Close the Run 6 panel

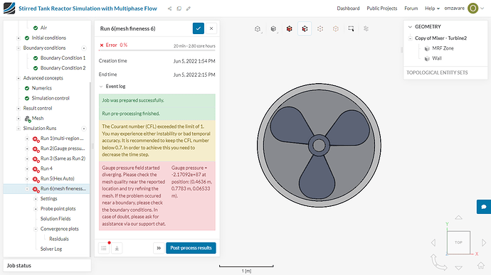click(x=211, y=28)
